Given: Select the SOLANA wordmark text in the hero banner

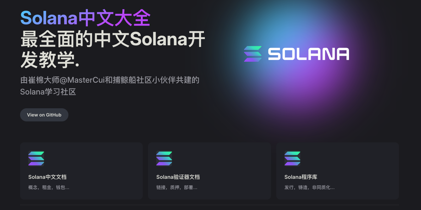Looking at the screenshot, I should 309,53.
